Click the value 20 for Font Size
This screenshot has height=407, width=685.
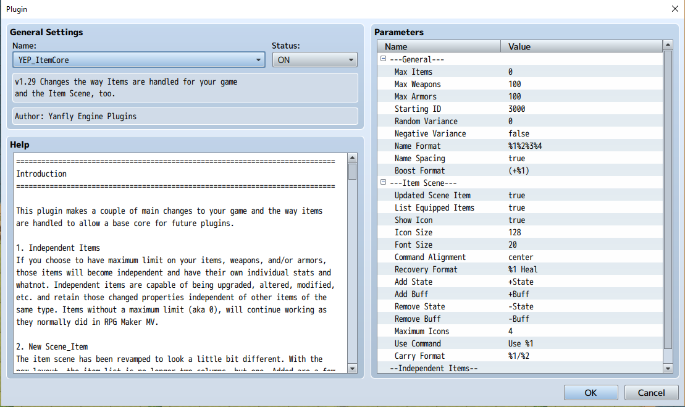513,245
